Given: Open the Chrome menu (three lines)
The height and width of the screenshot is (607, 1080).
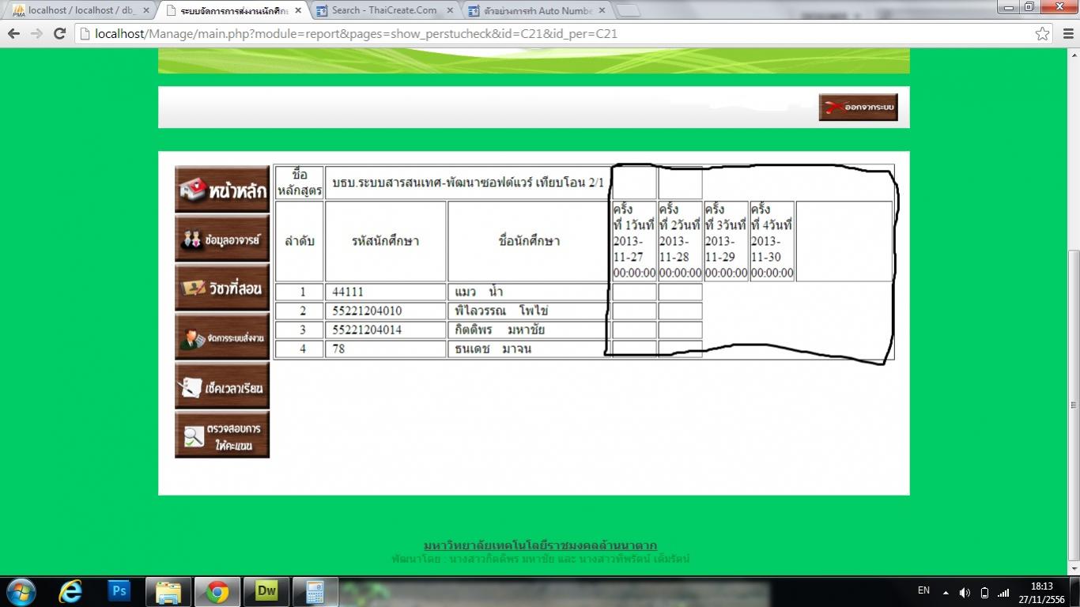Looking at the screenshot, I should click(x=1067, y=33).
